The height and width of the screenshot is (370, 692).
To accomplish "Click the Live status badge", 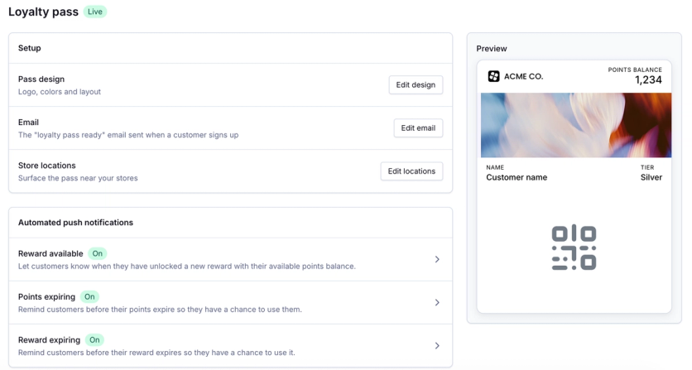I will point(95,12).
